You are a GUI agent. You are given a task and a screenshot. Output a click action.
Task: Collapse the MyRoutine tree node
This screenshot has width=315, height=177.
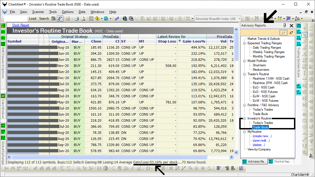[x=245, y=132]
